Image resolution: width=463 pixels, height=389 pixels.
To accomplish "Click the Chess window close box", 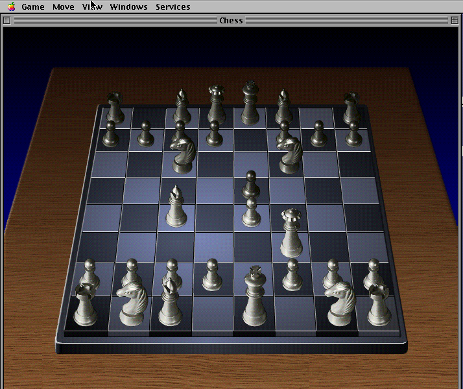I will (6, 20).
